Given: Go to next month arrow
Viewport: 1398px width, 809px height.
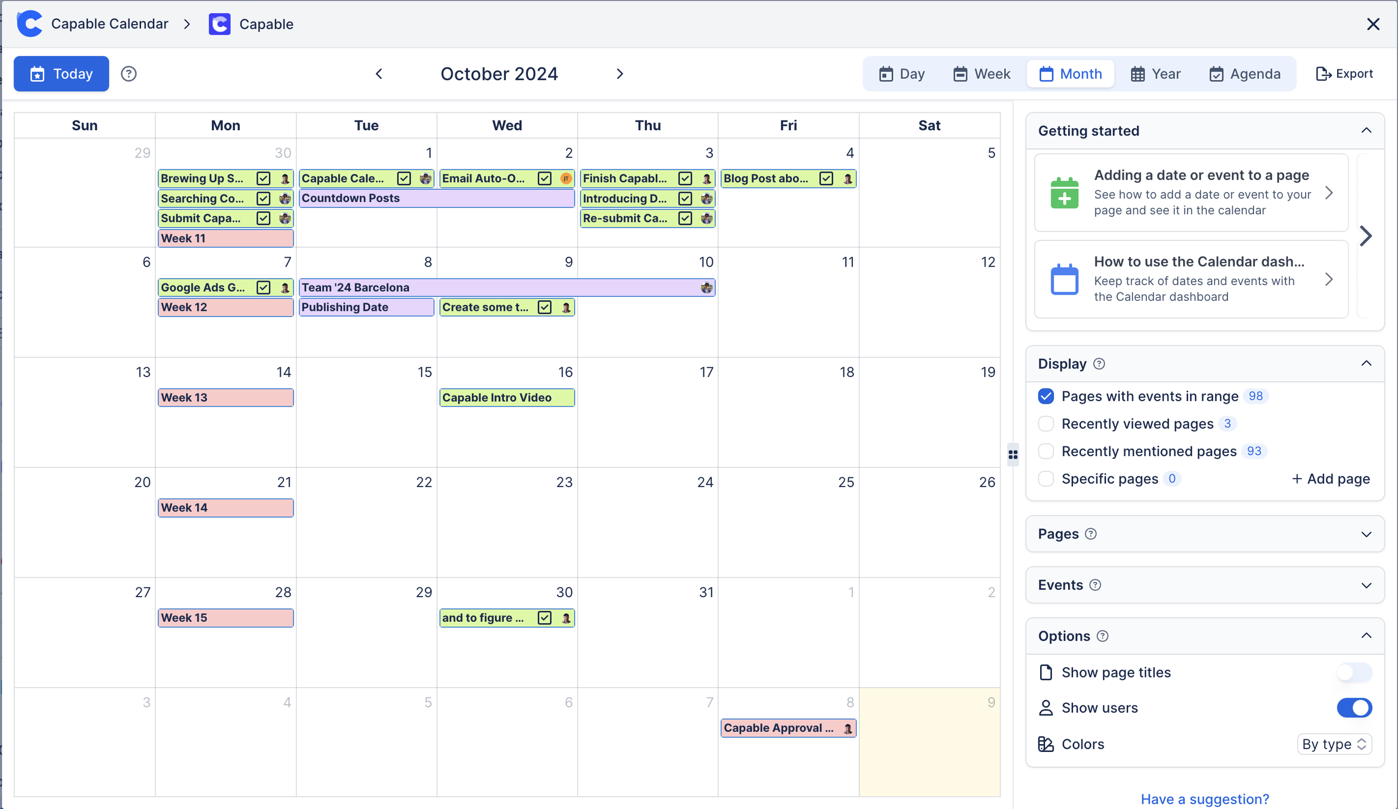Looking at the screenshot, I should click(620, 74).
